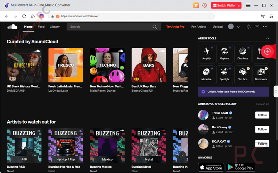
Task: Follow DOJA CAT
Action: tap(262, 144)
